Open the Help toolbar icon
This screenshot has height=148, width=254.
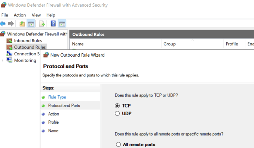[53, 24]
